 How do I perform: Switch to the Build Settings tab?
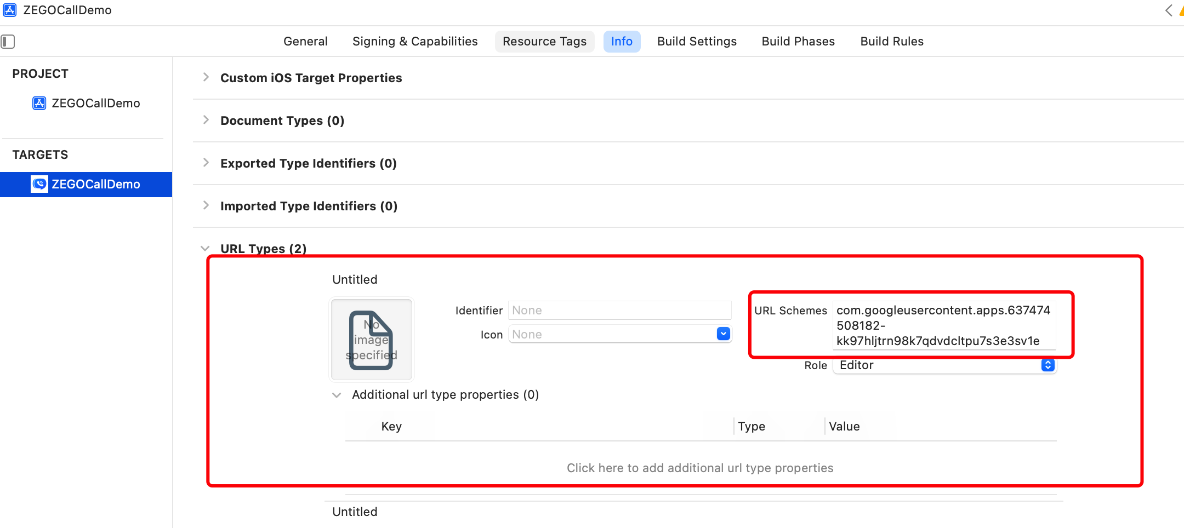point(697,42)
